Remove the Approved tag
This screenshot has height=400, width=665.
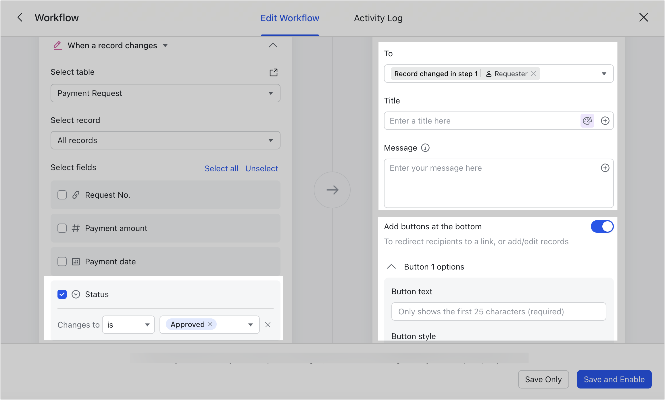210,324
